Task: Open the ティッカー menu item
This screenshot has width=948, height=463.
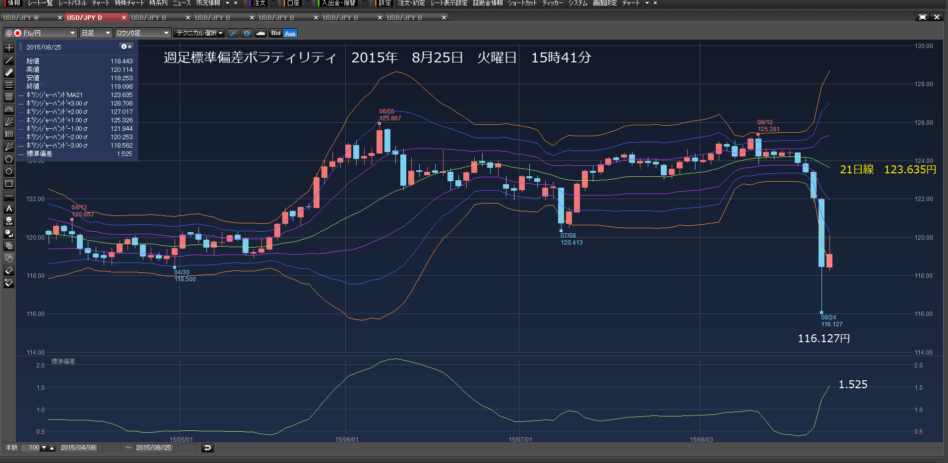Action: (553, 3)
